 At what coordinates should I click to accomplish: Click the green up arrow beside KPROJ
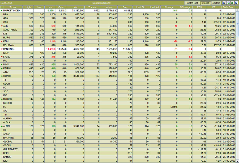tap(2, 68)
